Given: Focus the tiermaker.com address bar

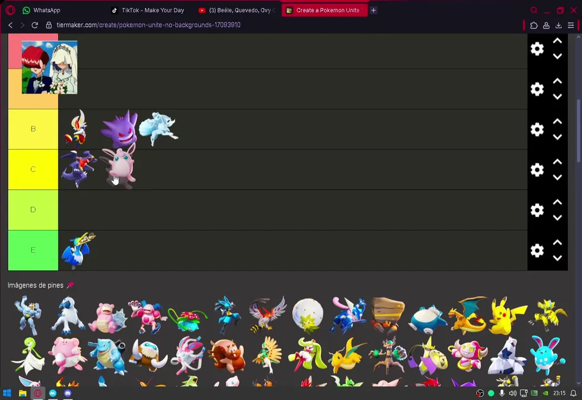Looking at the screenshot, I should (148, 25).
